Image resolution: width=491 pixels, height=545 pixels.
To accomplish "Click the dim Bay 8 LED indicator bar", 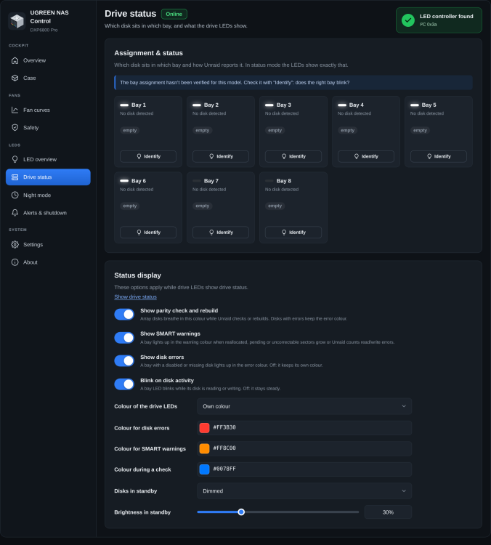I will click(269, 181).
